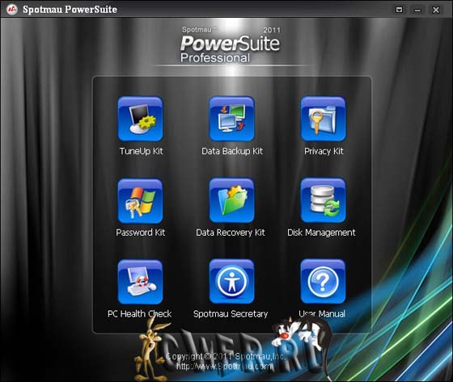
Task: Expand the title bar dropdown menu button
Action: point(399,10)
